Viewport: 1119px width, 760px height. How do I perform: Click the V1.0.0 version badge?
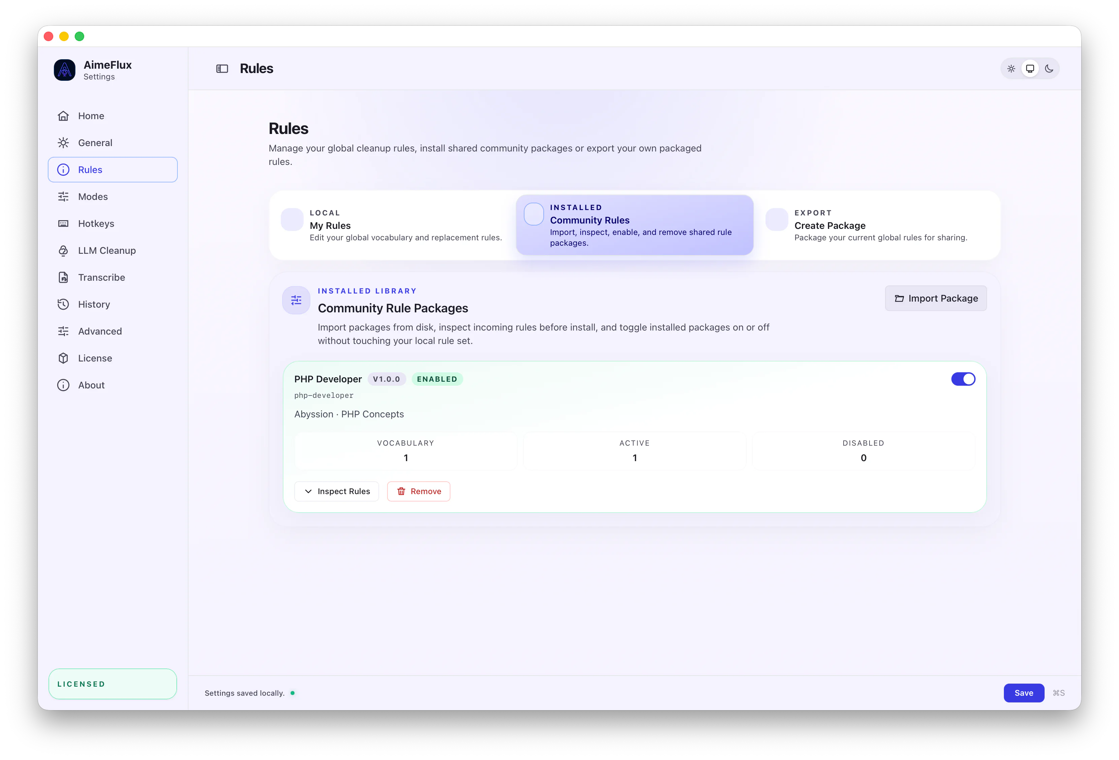tap(387, 379)
